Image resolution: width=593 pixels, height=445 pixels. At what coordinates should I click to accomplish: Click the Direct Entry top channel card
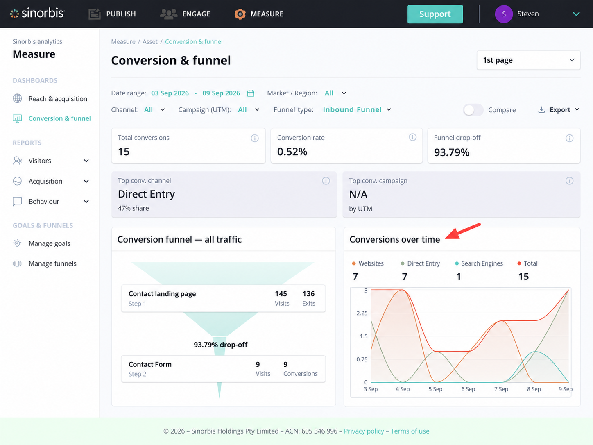[x=224, y=194]
